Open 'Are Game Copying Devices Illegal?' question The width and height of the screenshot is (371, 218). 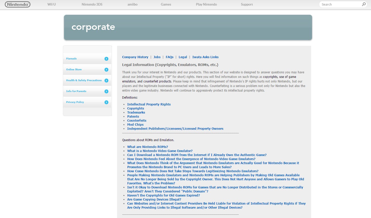[x=154, y=199]
